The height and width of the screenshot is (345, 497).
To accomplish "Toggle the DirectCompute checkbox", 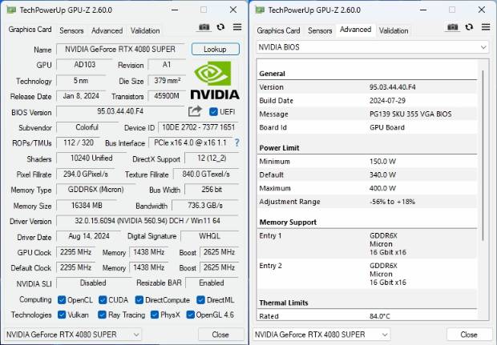I will pyautogui.click(x=139, y=299).
